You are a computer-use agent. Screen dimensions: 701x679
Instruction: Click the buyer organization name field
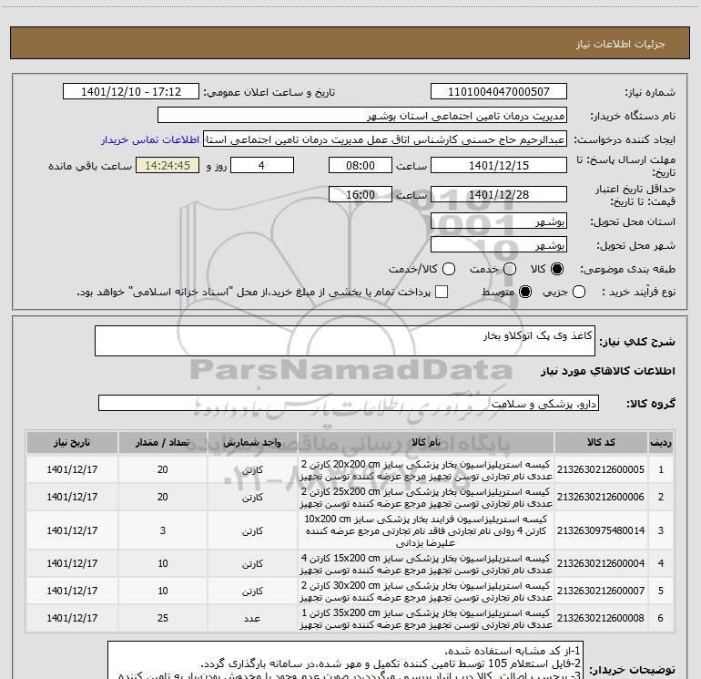tap(362, 116)
